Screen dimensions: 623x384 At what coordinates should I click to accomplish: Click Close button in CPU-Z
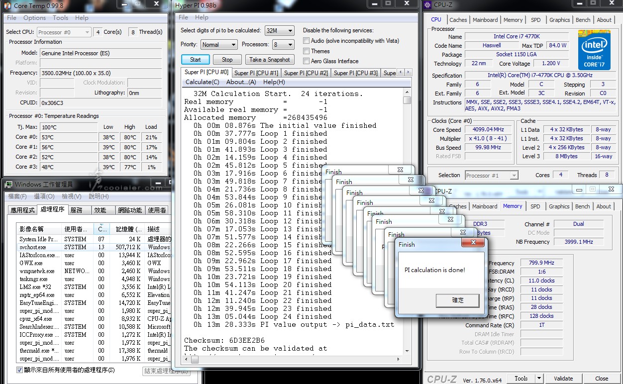coord(602,379)
